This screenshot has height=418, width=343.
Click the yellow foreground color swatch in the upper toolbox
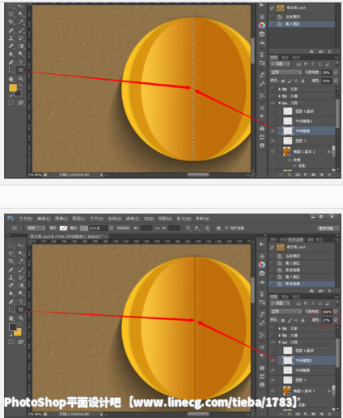[x=12, y=88]
